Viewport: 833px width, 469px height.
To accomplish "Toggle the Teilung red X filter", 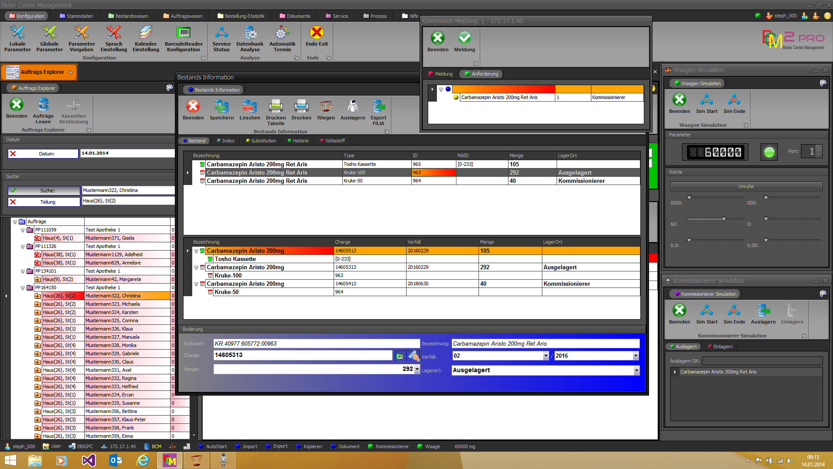I will (x=13, y=202).
